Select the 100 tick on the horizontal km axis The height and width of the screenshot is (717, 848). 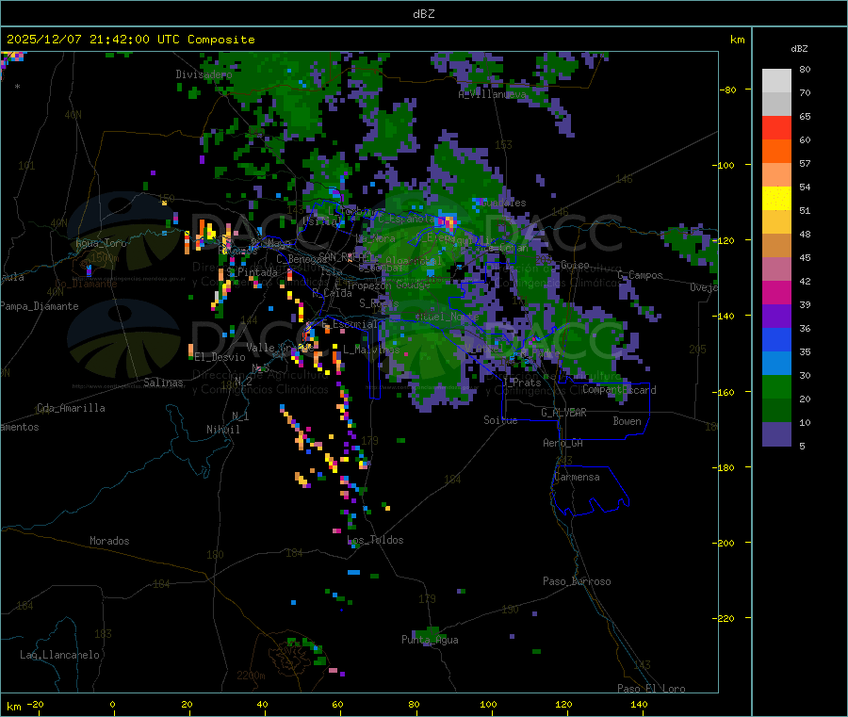click(x=488, y=705)
